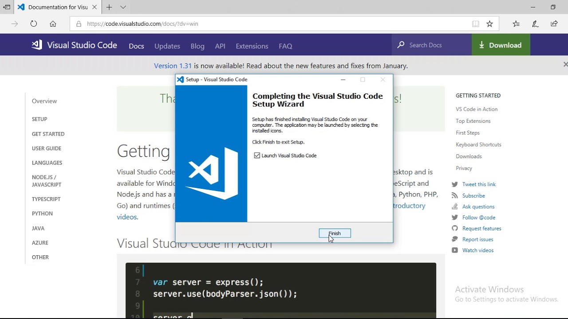Image resolution: width=568 pixels, height=319 pixels.
Task: Open the API nav item
Action: coord(220,46)
